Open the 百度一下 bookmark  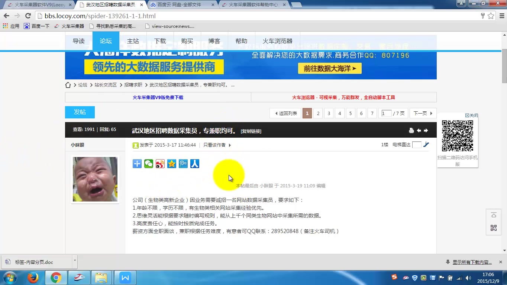tap(37, 26)
